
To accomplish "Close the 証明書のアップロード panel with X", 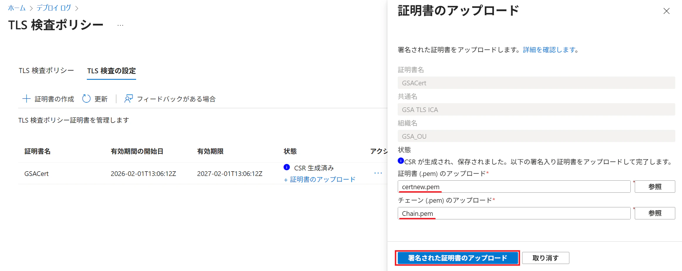I will pos(666,11).
